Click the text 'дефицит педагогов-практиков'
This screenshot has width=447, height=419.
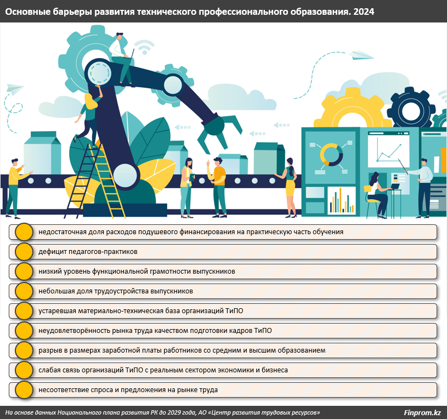(88, 252)
